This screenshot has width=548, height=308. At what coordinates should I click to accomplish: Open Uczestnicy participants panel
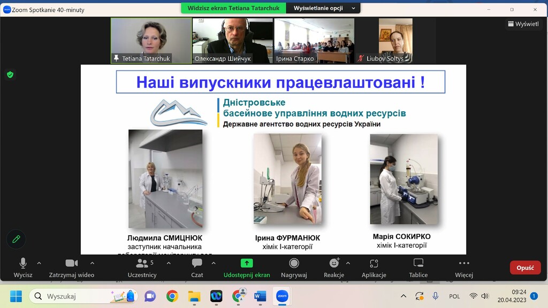142,268
